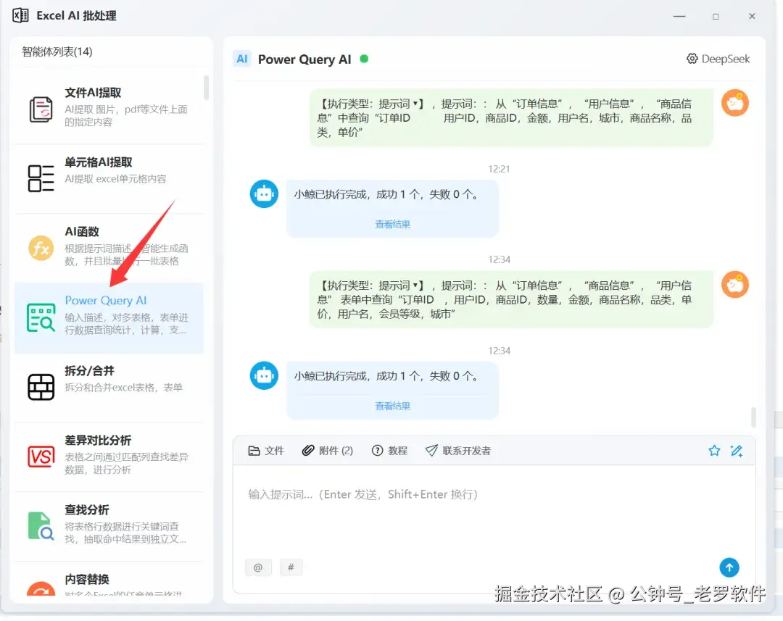Click the 12:21 timestamp
Image resolution: width=783 pixels, height=621 pixels.
pos(499,169)
